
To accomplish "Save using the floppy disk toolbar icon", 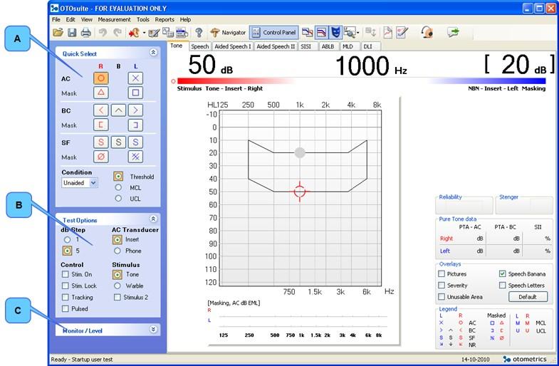I will coord(72,33).
